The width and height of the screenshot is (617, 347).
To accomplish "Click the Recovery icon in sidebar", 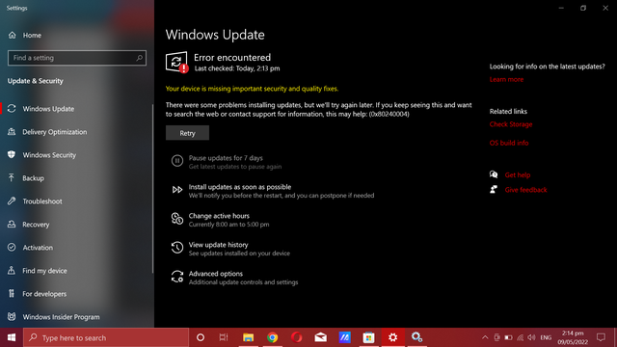I will point(12,225).
